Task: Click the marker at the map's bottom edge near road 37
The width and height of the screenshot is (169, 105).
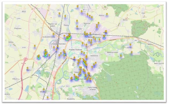Action: click(48, 98)
